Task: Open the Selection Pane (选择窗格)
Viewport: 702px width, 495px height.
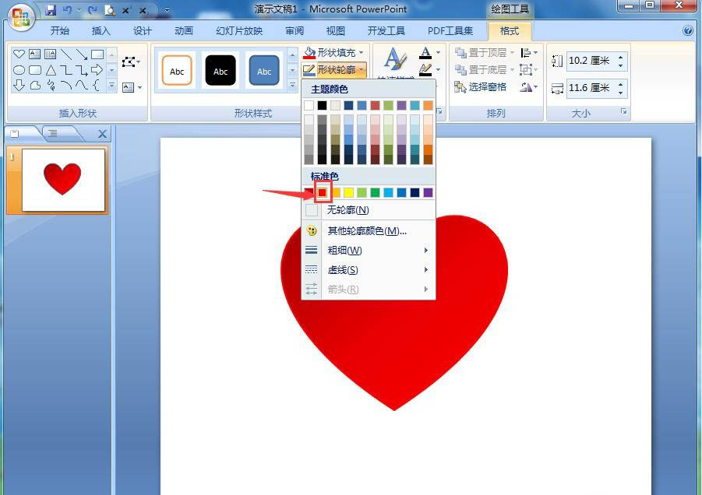Action: coord(481,86)
